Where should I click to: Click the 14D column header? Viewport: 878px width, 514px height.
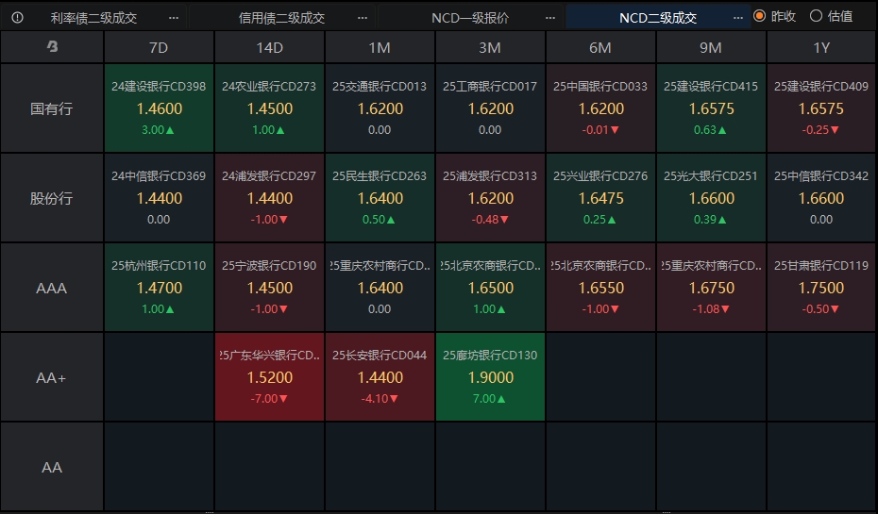coord(269,47)
